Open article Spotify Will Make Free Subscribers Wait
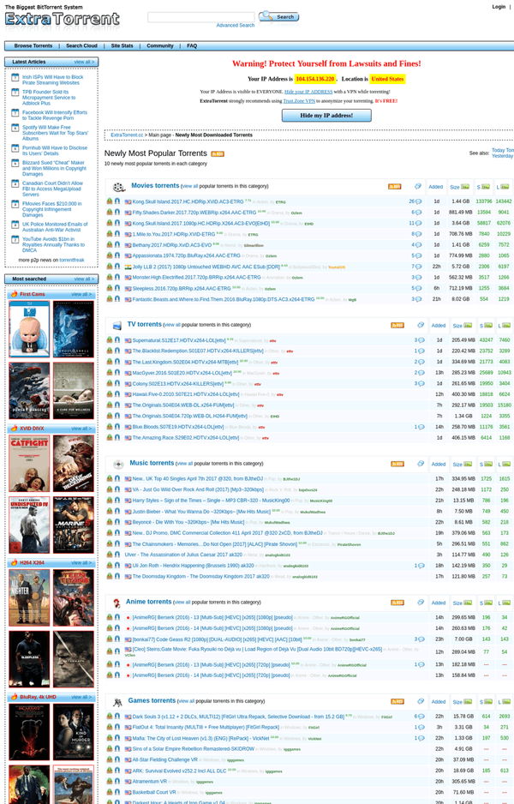This screenshot has height=804, width=514. (x=55, y=133)
